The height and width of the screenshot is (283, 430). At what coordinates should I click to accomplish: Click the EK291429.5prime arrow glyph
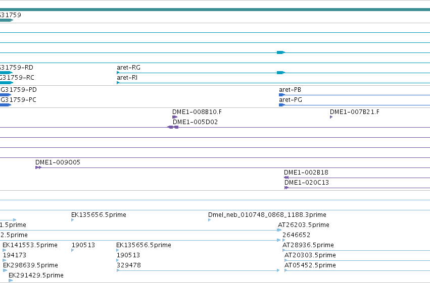pyautogui.click(x=11, y=280)
